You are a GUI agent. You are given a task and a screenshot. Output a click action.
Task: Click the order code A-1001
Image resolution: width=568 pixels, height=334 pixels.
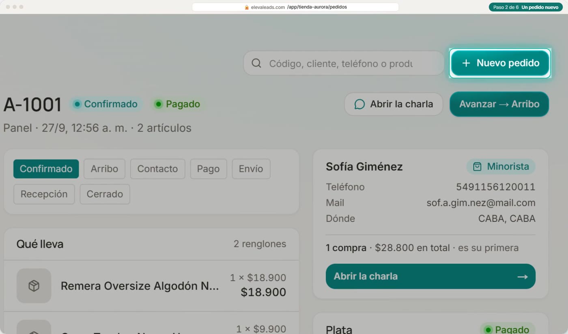pyautogui.click(x=32, y=104)
